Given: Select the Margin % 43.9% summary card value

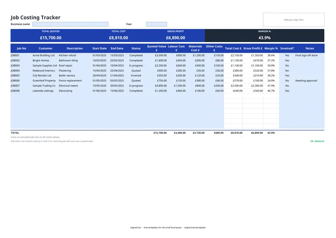Looking at the screenshot, I should point(265,38).
